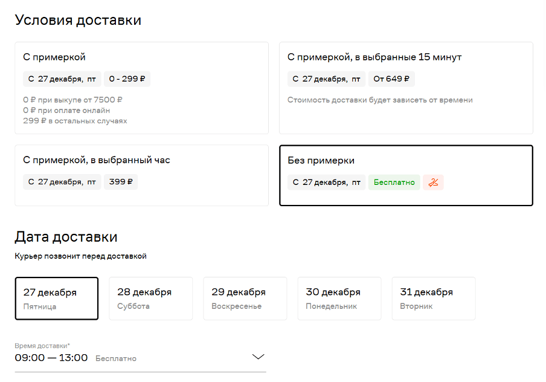Click the 'Курьер позвонит перед доставкой' notice

click(81, 256)
